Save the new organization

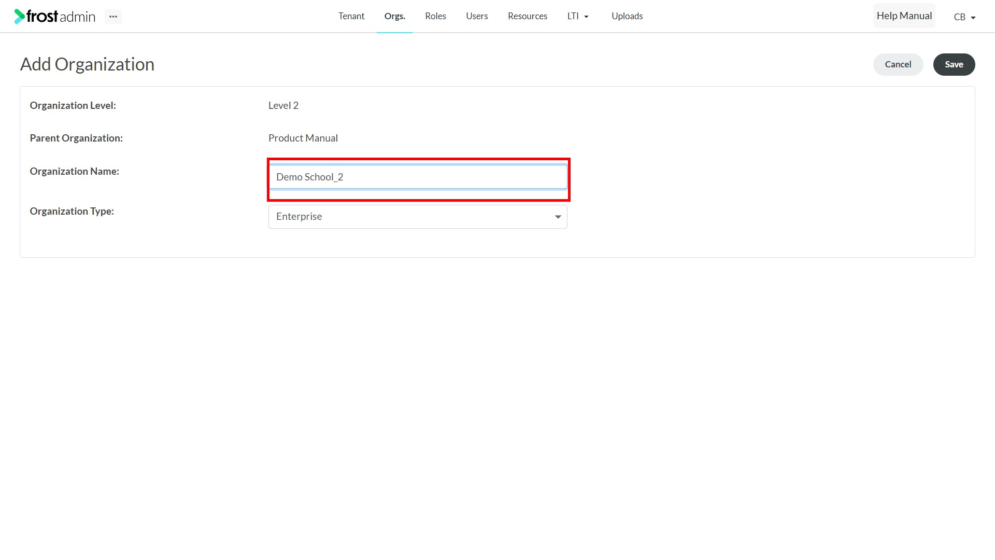point(954,64)
